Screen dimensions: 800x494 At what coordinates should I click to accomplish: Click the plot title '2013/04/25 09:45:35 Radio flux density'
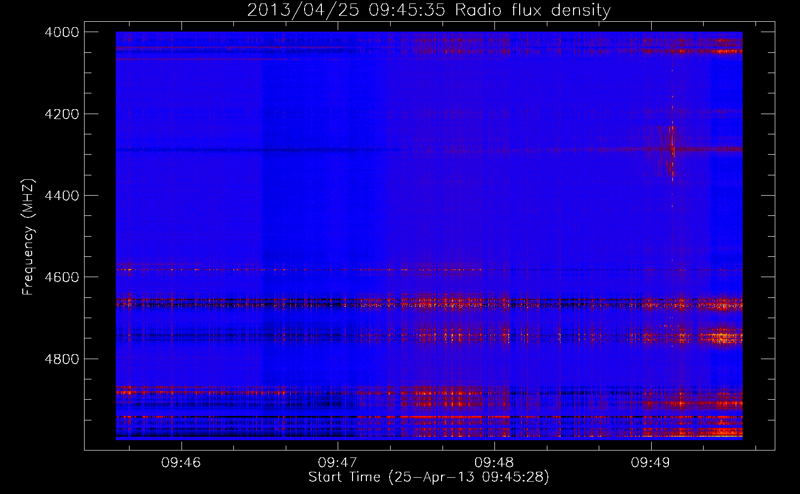point(429,10)
